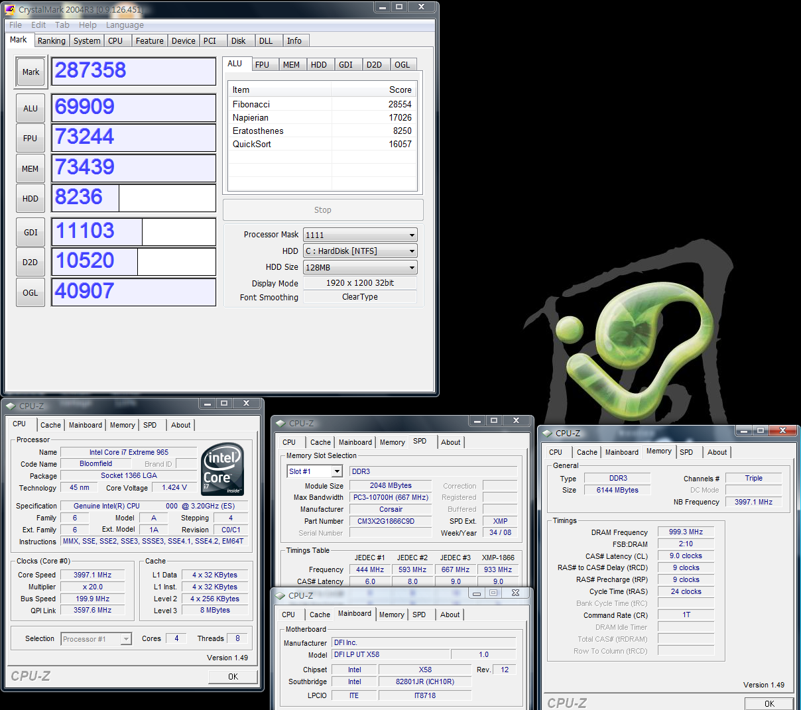Open the File menu in CrystalMark
The image size is (801, 710).
15,25
